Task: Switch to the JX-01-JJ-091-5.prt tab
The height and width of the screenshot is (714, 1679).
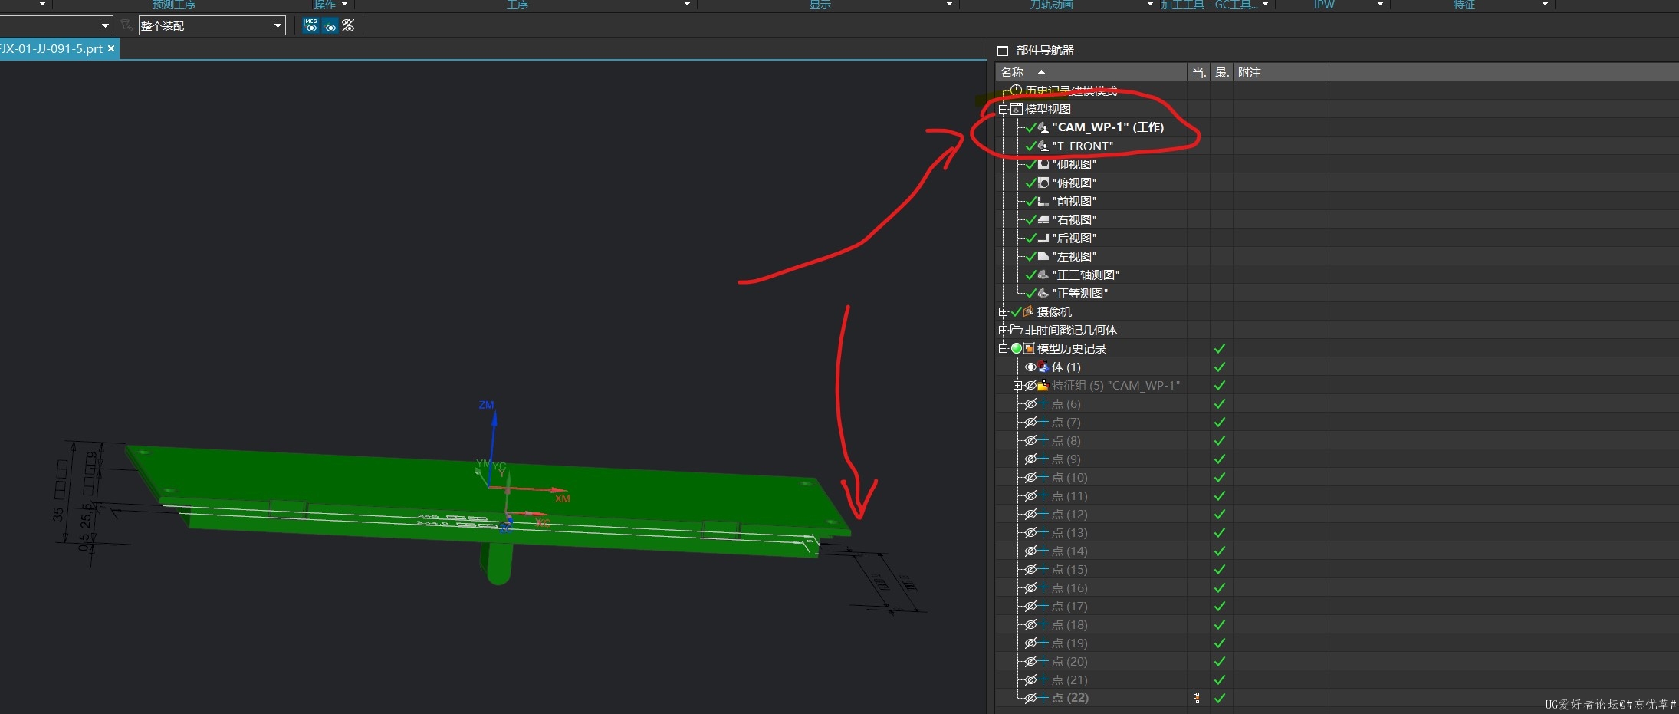Action: tap(51, 48)
